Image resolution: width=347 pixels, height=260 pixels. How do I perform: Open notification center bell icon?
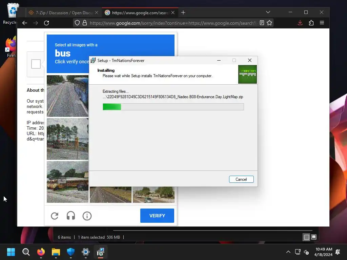pyautogui.click(x=338, y=252)
